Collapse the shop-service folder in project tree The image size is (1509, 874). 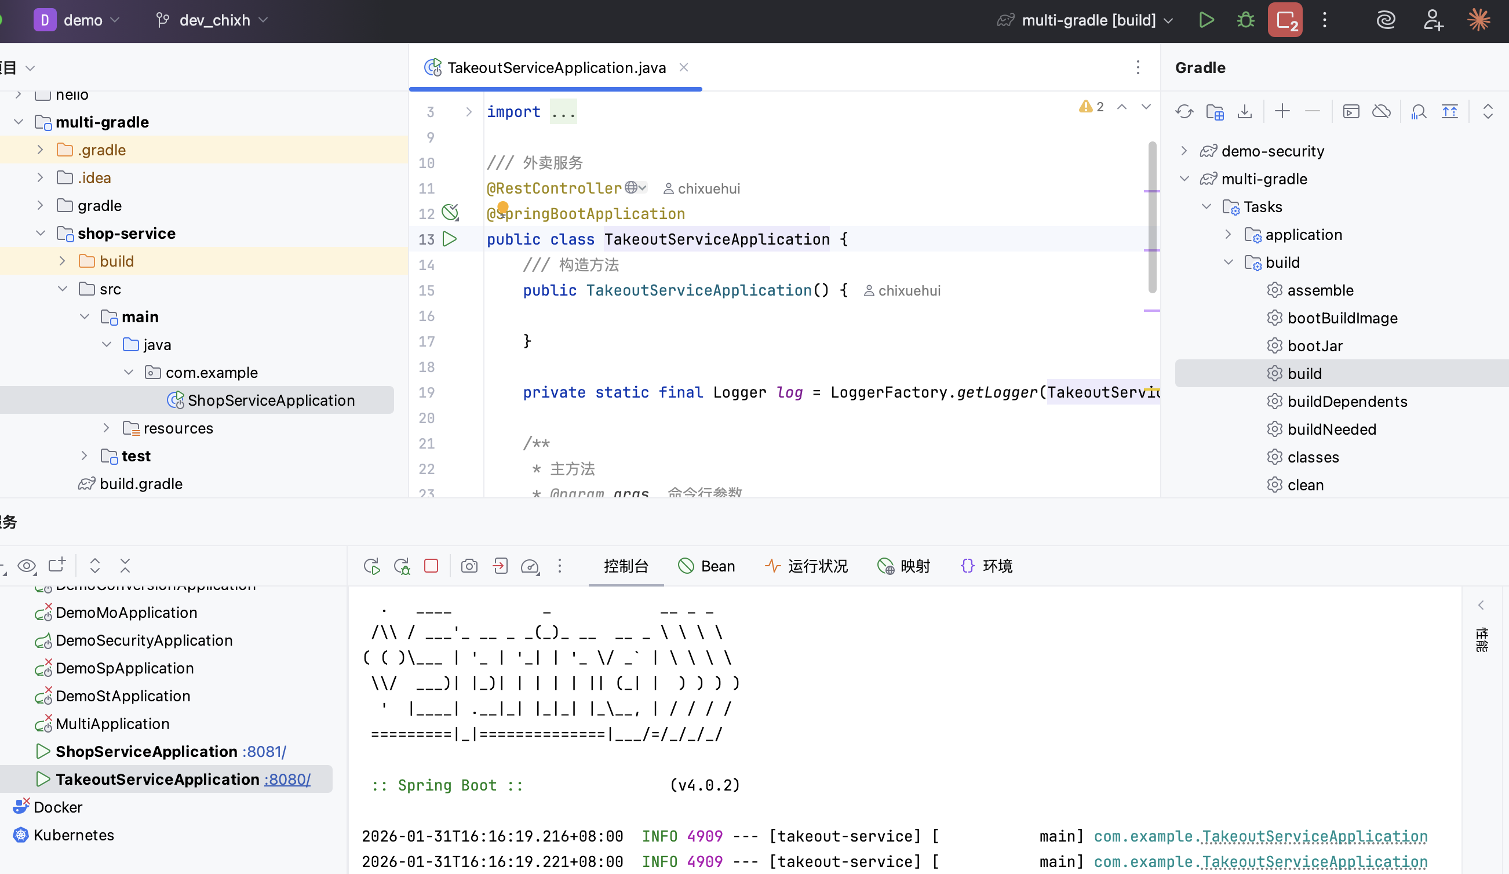(41, 233)
